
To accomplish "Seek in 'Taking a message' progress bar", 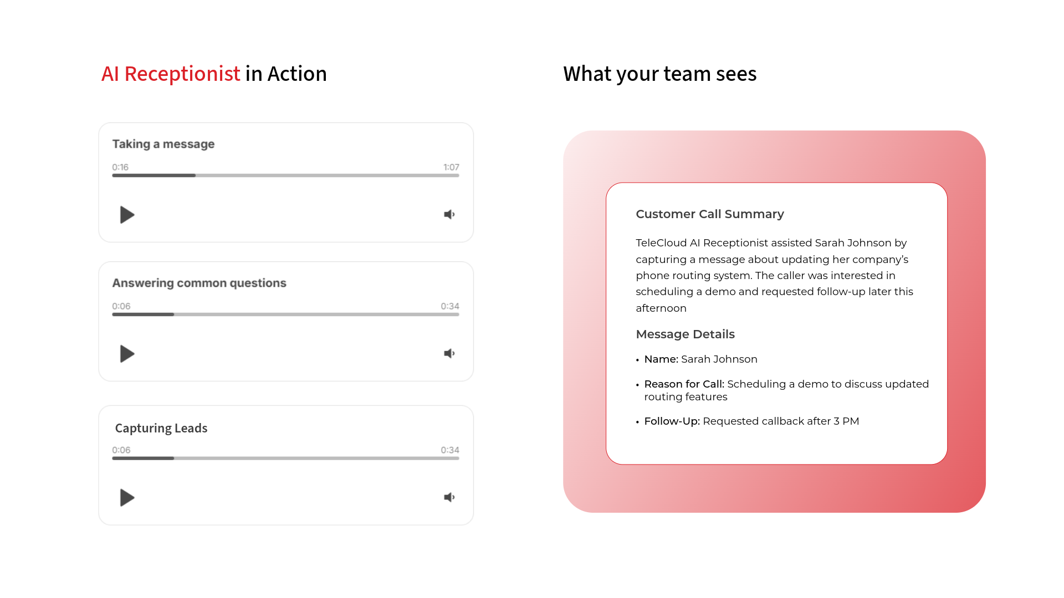I will tap(285, 176).
